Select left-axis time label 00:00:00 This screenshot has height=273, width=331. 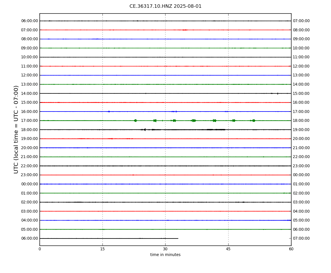click(x=30, y=184)
